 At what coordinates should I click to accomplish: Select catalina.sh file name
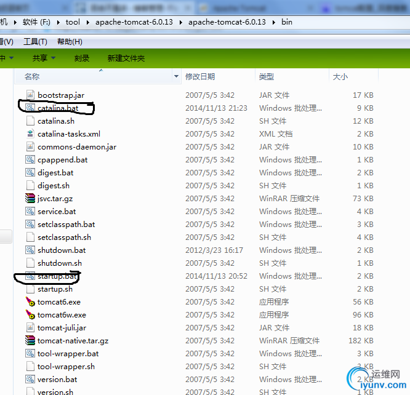56,121
